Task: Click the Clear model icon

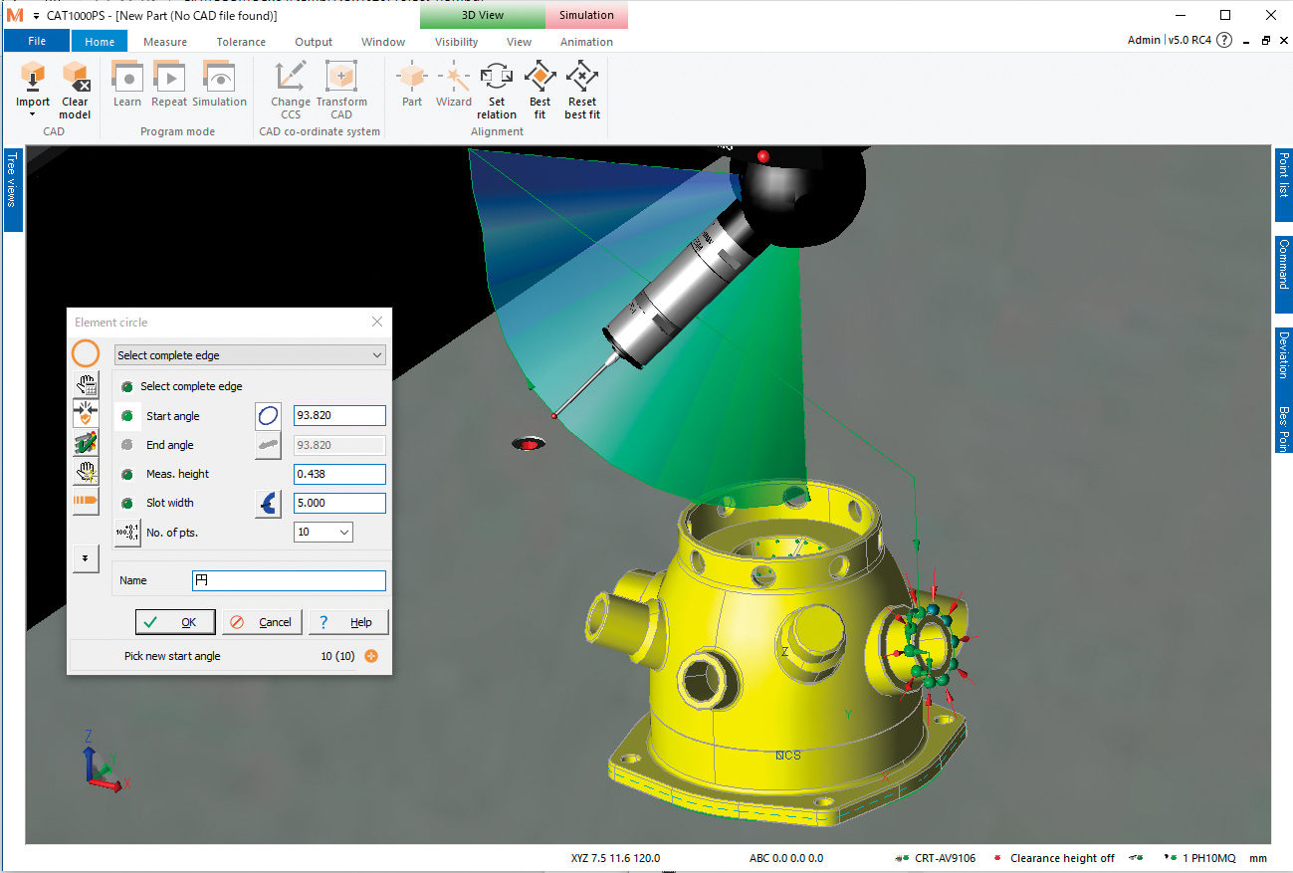Action: point(75,89)
